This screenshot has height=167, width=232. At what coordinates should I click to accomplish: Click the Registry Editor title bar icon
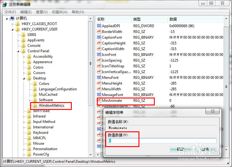pyautogui.click(x=5, y=4)
